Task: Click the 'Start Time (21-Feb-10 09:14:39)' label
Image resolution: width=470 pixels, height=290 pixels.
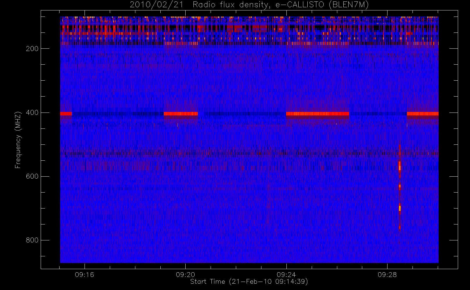Action: (249, 282)
